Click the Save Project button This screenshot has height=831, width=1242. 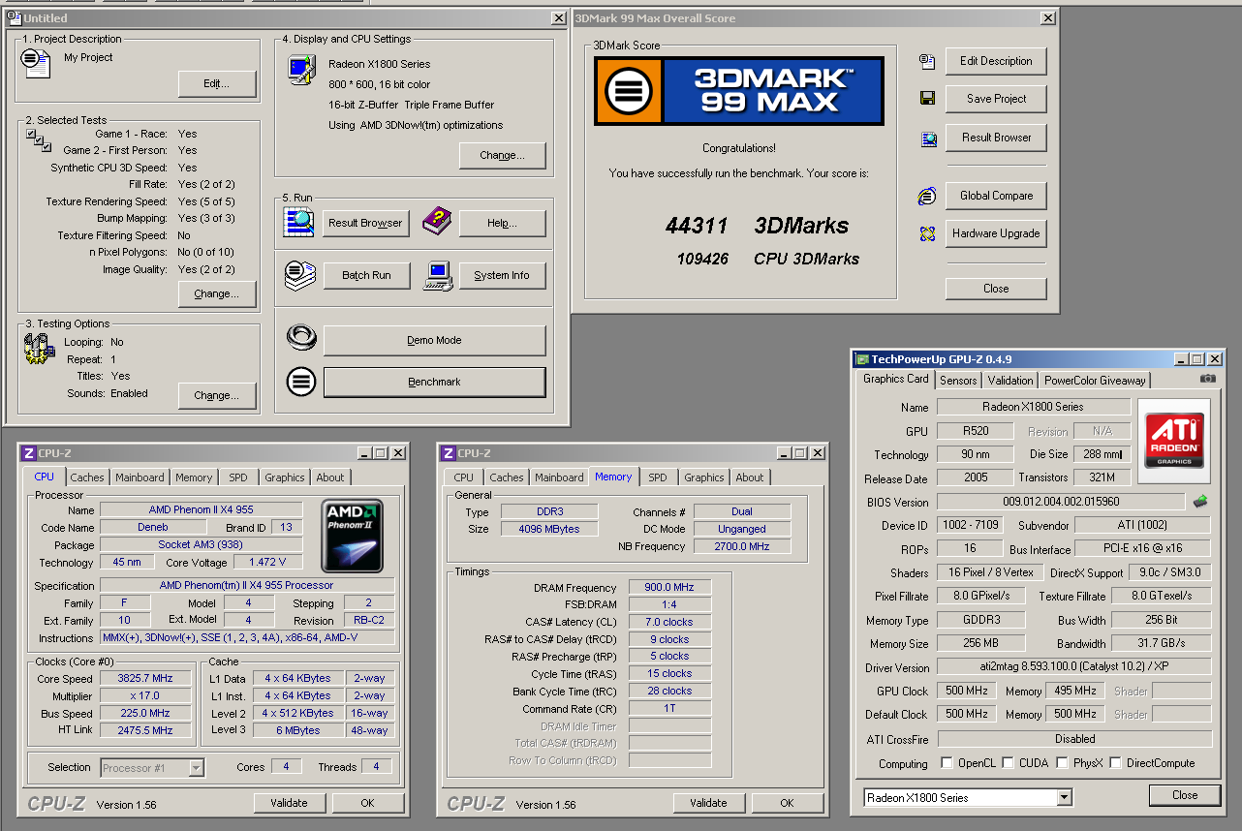[996, 99]
